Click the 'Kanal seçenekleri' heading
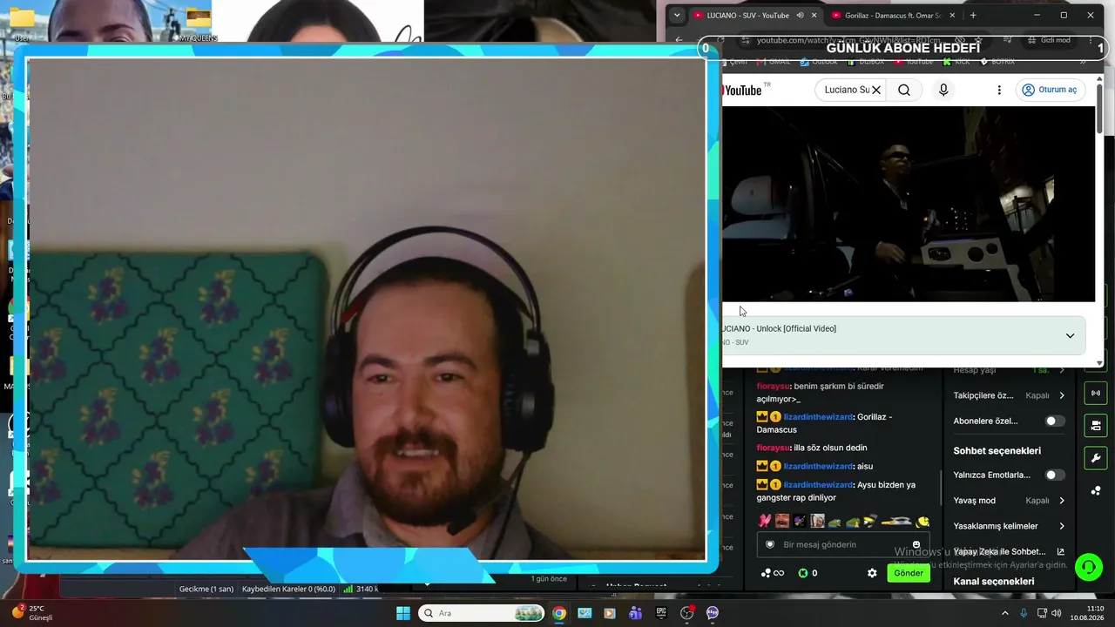 pos(994,582)
